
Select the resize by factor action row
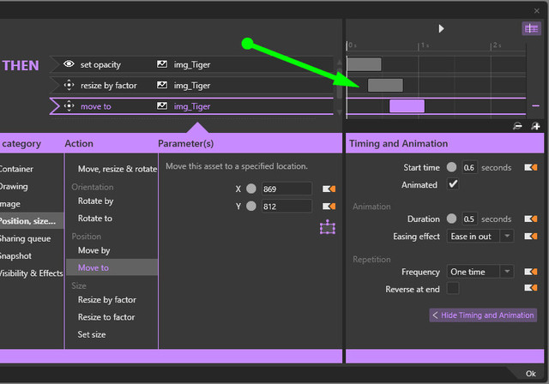(x=191, y=86)
